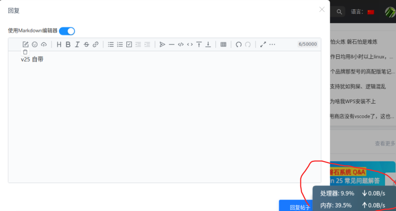Open the post about 商店没有vscode
The height and width of the screenshot is (211, 396).
tap(362, 116)
